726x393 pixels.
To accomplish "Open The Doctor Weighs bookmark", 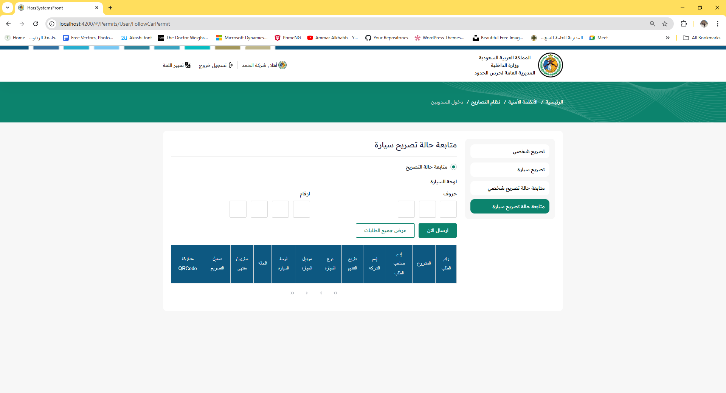I will (x=183, y=38).
